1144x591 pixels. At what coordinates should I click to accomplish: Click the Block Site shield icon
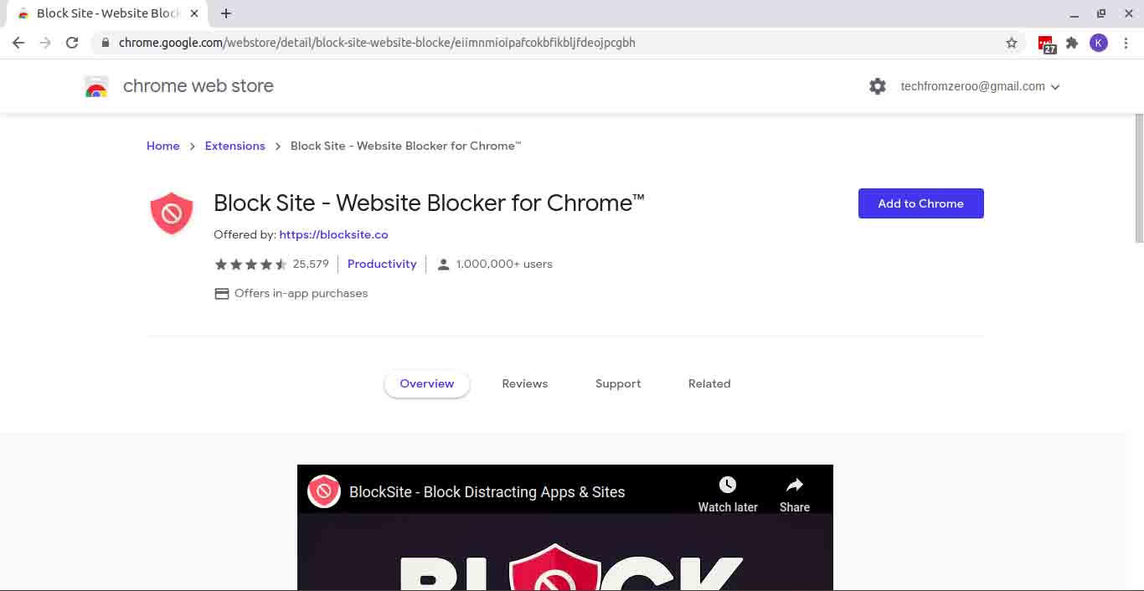[x=172, y=213]
